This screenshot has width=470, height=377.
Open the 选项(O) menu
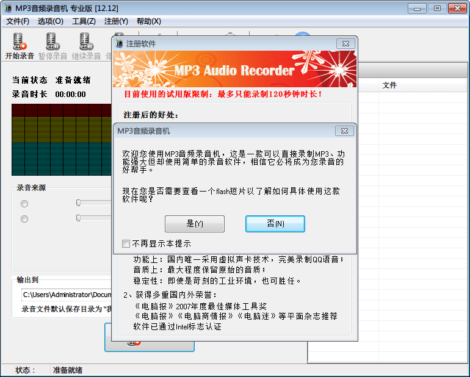coord(50,21)
